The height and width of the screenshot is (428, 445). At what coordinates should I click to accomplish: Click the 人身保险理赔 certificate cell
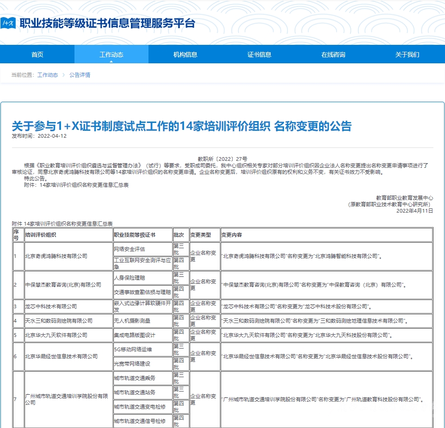pos(143,278)
